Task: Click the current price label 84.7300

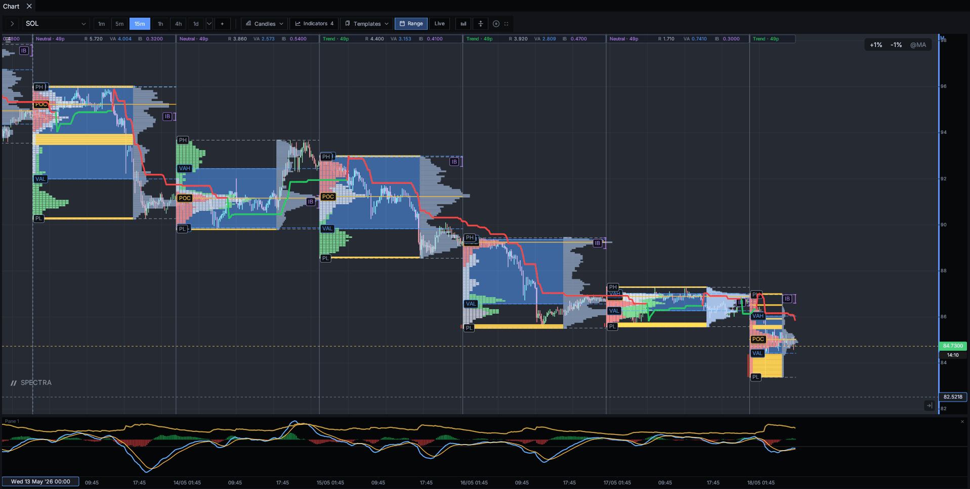Action: coord(953,346)
